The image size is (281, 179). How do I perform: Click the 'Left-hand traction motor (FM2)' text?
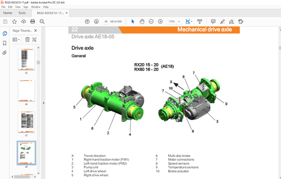coord(105,164)
